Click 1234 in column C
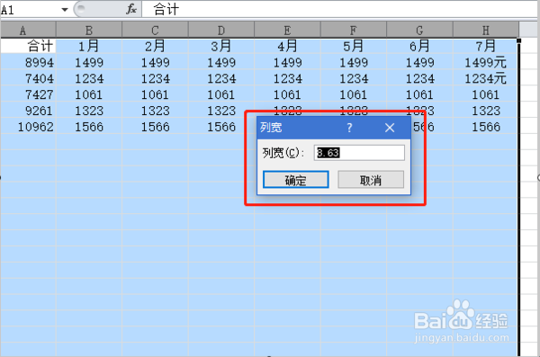The height and width of the screenshot is (357, 540). point(155,78)
